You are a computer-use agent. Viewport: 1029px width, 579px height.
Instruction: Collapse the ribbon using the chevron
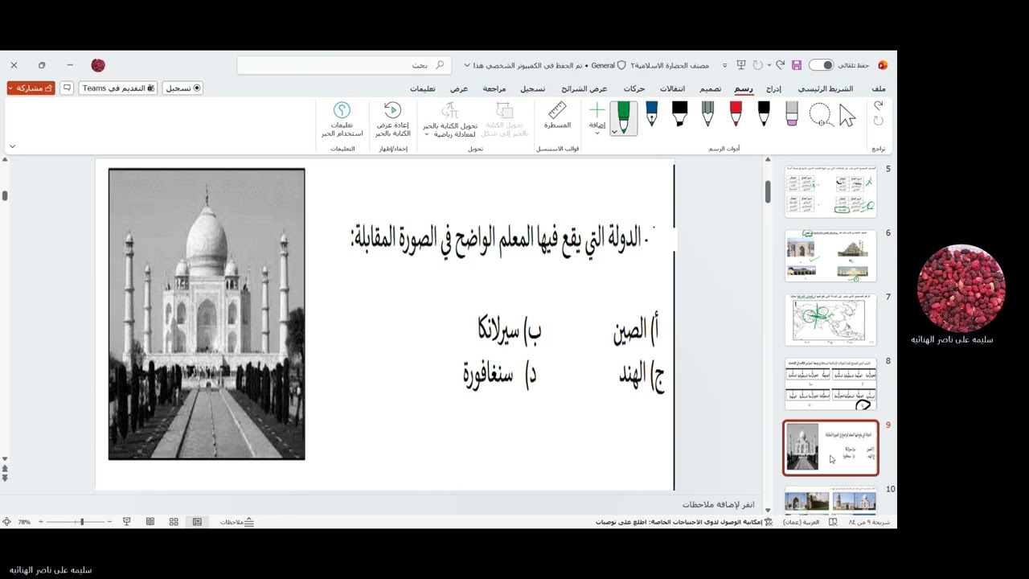pos(12,146)
